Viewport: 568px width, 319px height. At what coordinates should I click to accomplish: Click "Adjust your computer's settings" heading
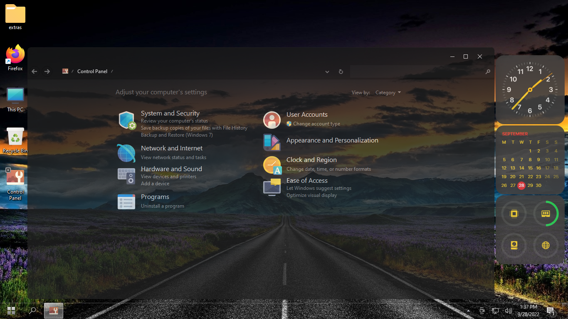(x=161, y=92)
